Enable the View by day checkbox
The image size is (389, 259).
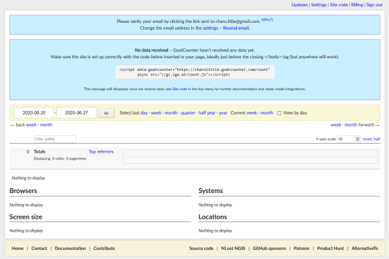pos(279,113)
